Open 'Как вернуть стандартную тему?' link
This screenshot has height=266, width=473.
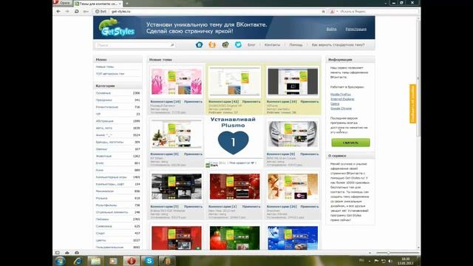[x=338, y=45]
